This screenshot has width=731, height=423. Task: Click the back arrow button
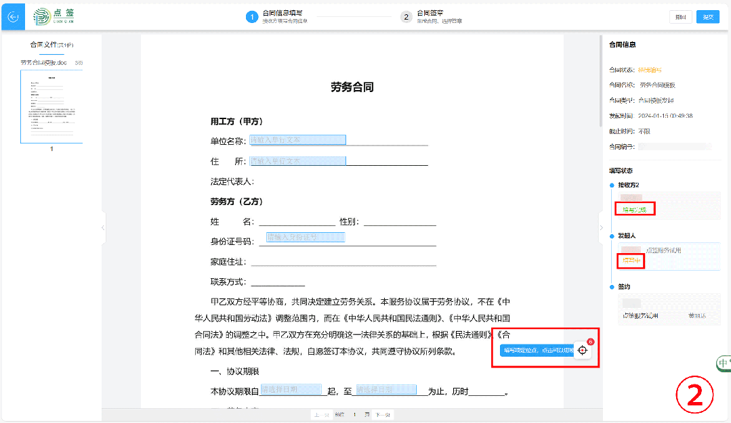click(x=13, y=17)
